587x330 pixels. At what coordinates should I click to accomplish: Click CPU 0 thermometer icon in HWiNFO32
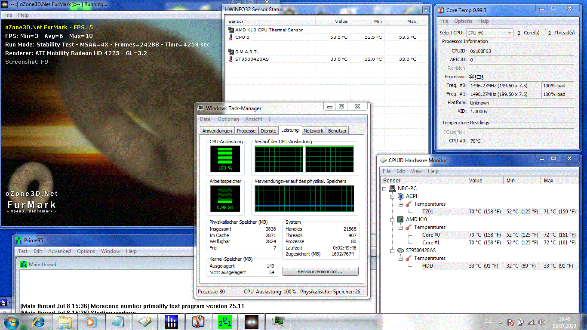(x=231, y=37)
